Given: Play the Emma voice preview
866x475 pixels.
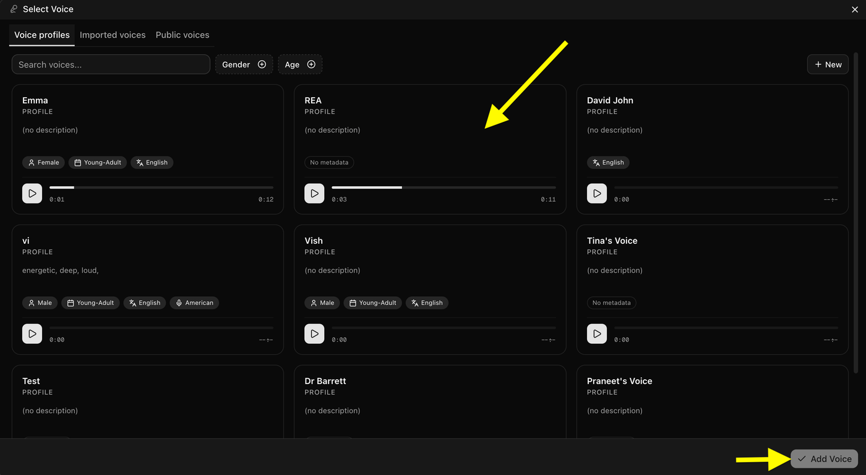Looking at the screenshot, I should click(x=32, y=193).
